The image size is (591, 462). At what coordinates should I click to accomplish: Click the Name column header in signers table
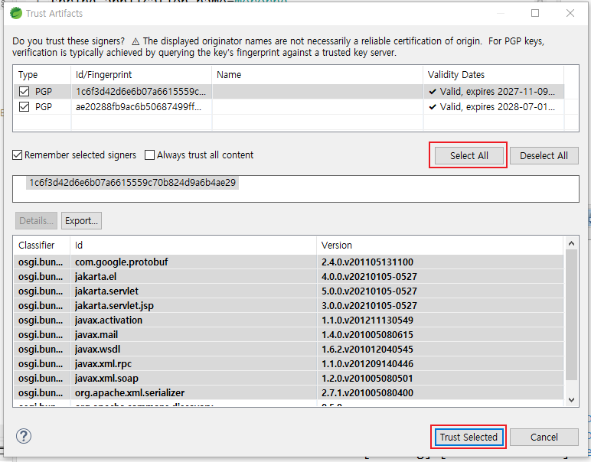coord(318,74)
